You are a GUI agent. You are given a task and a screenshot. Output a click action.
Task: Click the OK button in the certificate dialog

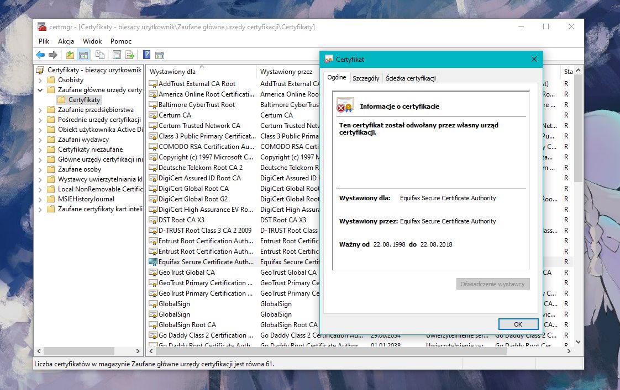[518, 324]
